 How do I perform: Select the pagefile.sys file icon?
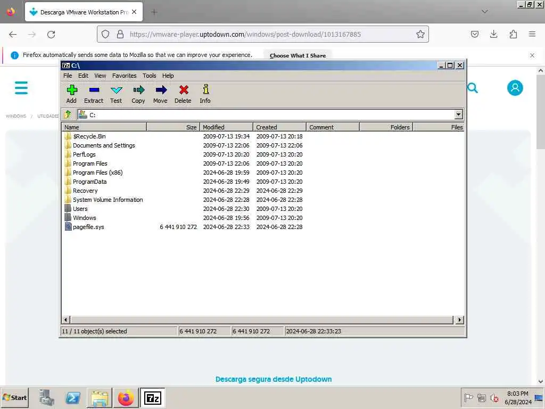[x=68, y=227]
